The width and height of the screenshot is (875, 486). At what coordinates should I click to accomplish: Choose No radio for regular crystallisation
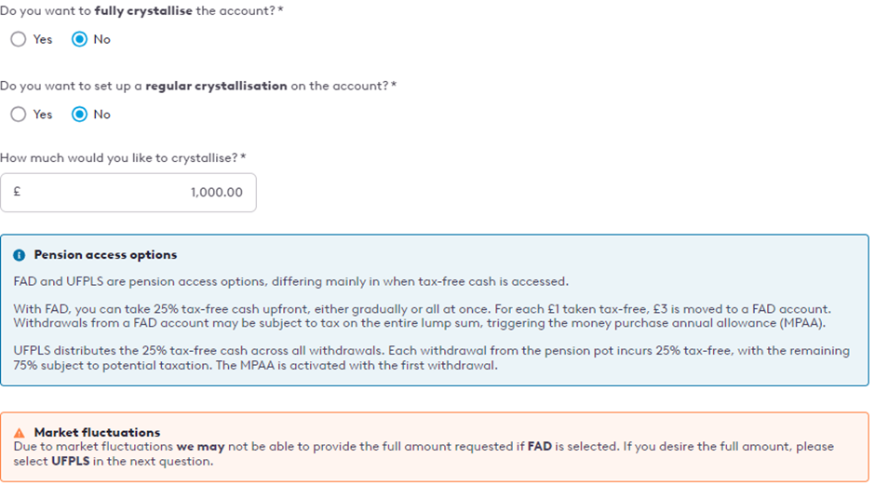pyautogui.click(x=79, y=115)
